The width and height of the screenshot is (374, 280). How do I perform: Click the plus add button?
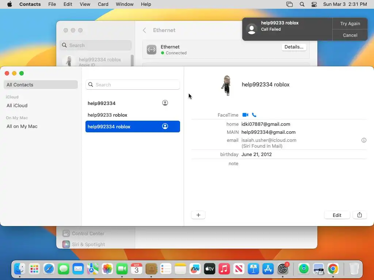198,215
